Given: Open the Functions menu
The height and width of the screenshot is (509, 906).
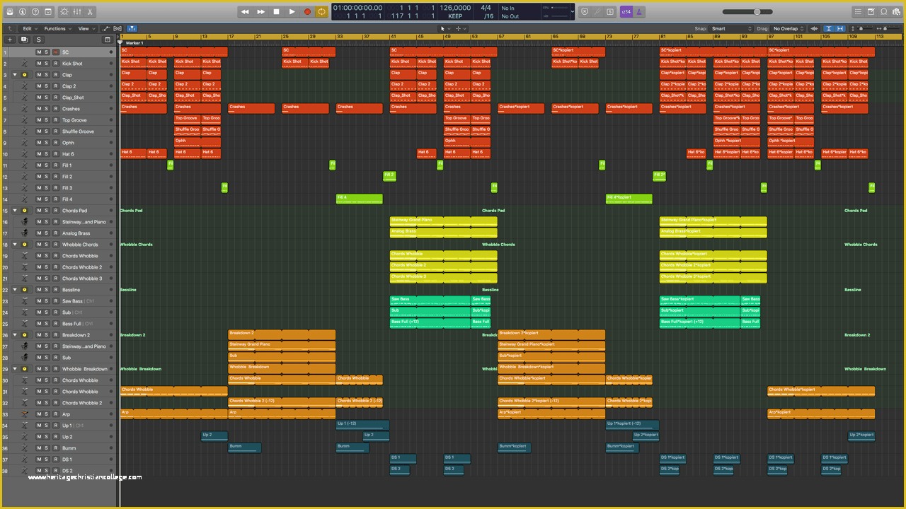Looking at the screenshot, I should click(x=57, y=29).
